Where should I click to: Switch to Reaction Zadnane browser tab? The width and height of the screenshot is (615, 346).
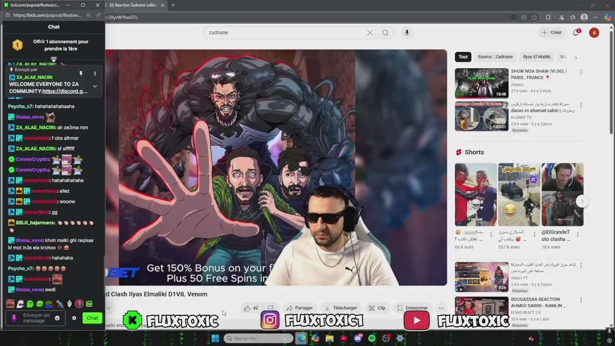(x=133, y=5)
